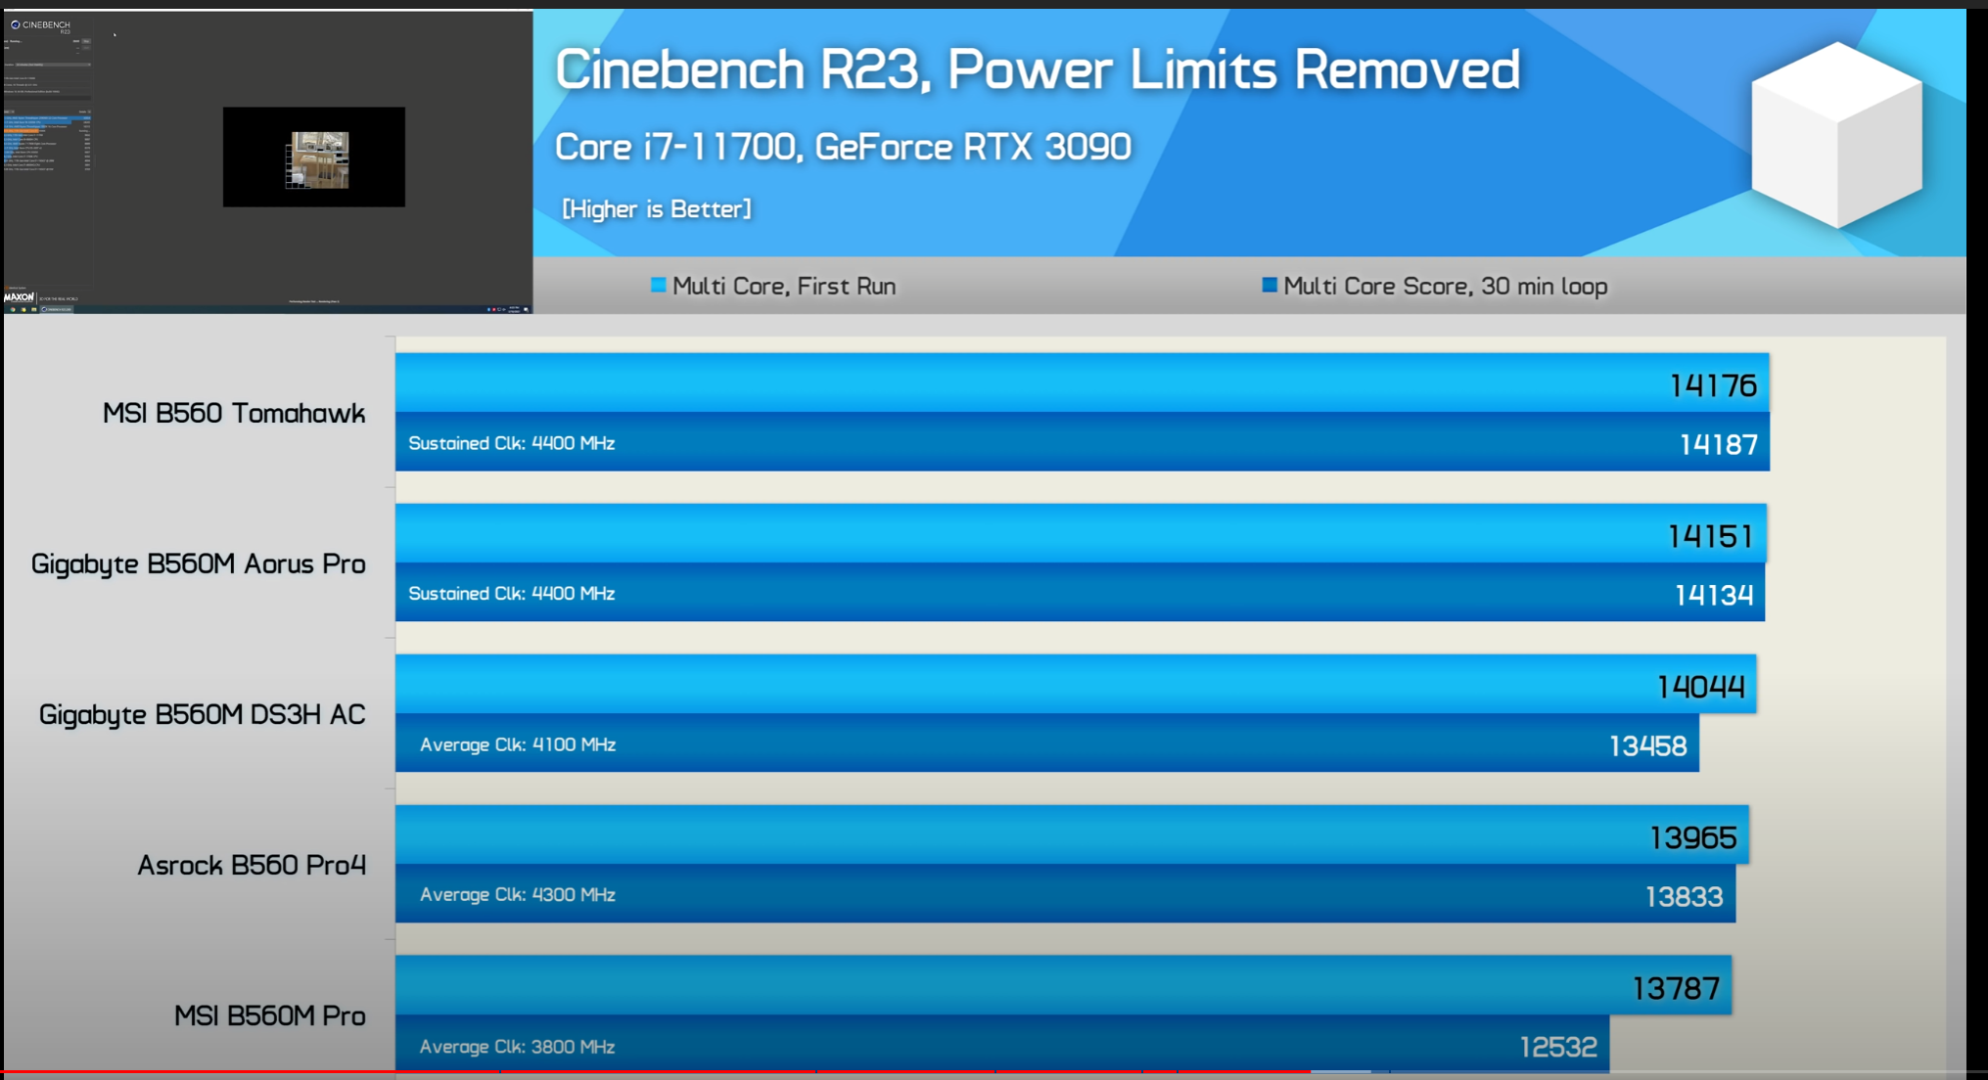
Task: Click the 13787 score value
Action: [x=1676, y=989]
